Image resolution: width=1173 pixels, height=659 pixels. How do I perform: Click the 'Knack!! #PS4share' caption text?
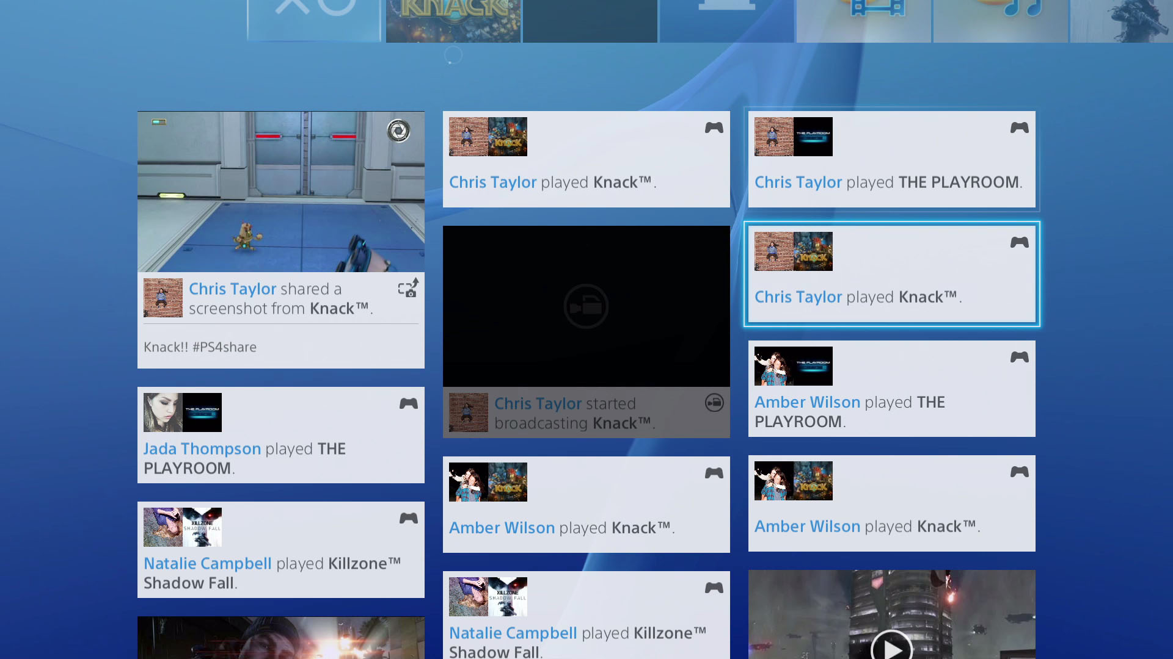coord(200,347)
